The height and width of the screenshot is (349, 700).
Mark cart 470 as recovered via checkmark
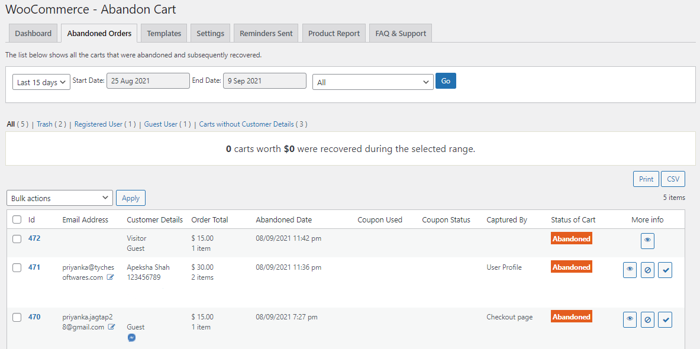pyautogui.click(x=665, y=319)
